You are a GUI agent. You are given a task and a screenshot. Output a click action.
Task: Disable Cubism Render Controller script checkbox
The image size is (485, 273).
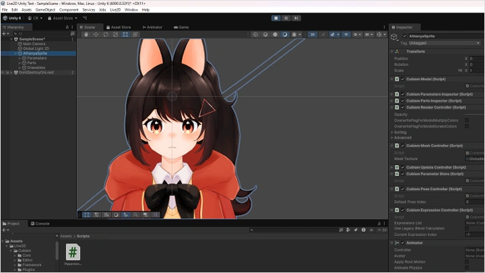tap(403, 107)
